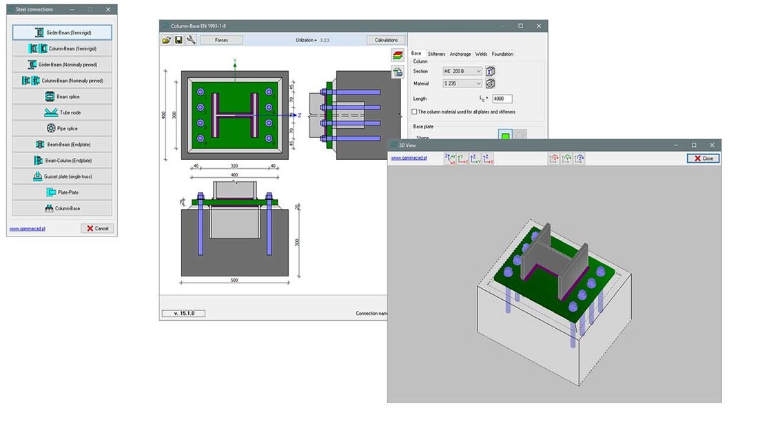Rotate 3D view around X axis

[x=554, y=159]
